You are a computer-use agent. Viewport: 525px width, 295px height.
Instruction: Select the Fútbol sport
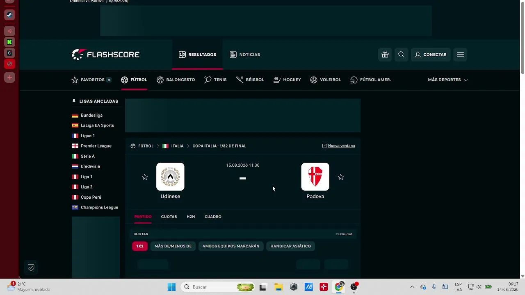(134, 79)
